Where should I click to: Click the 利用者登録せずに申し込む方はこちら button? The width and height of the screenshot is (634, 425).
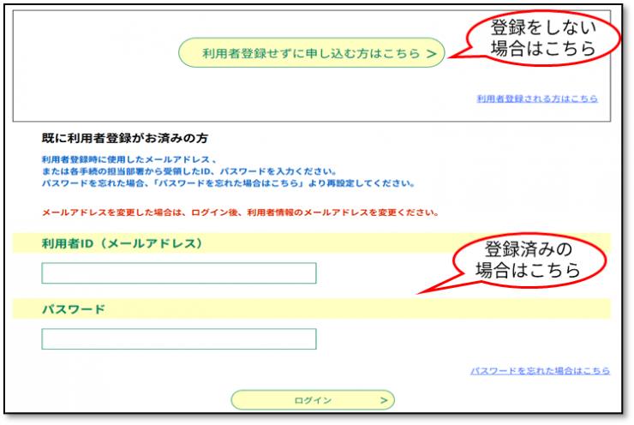(x=311, y=52)
